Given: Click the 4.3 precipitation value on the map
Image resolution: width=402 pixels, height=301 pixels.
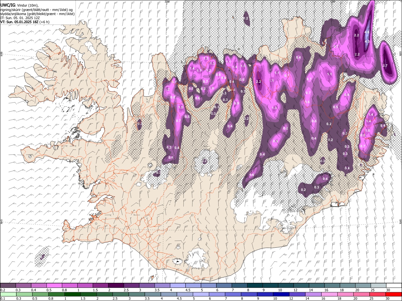Looking at the screenshot, I should pos(367,41).
